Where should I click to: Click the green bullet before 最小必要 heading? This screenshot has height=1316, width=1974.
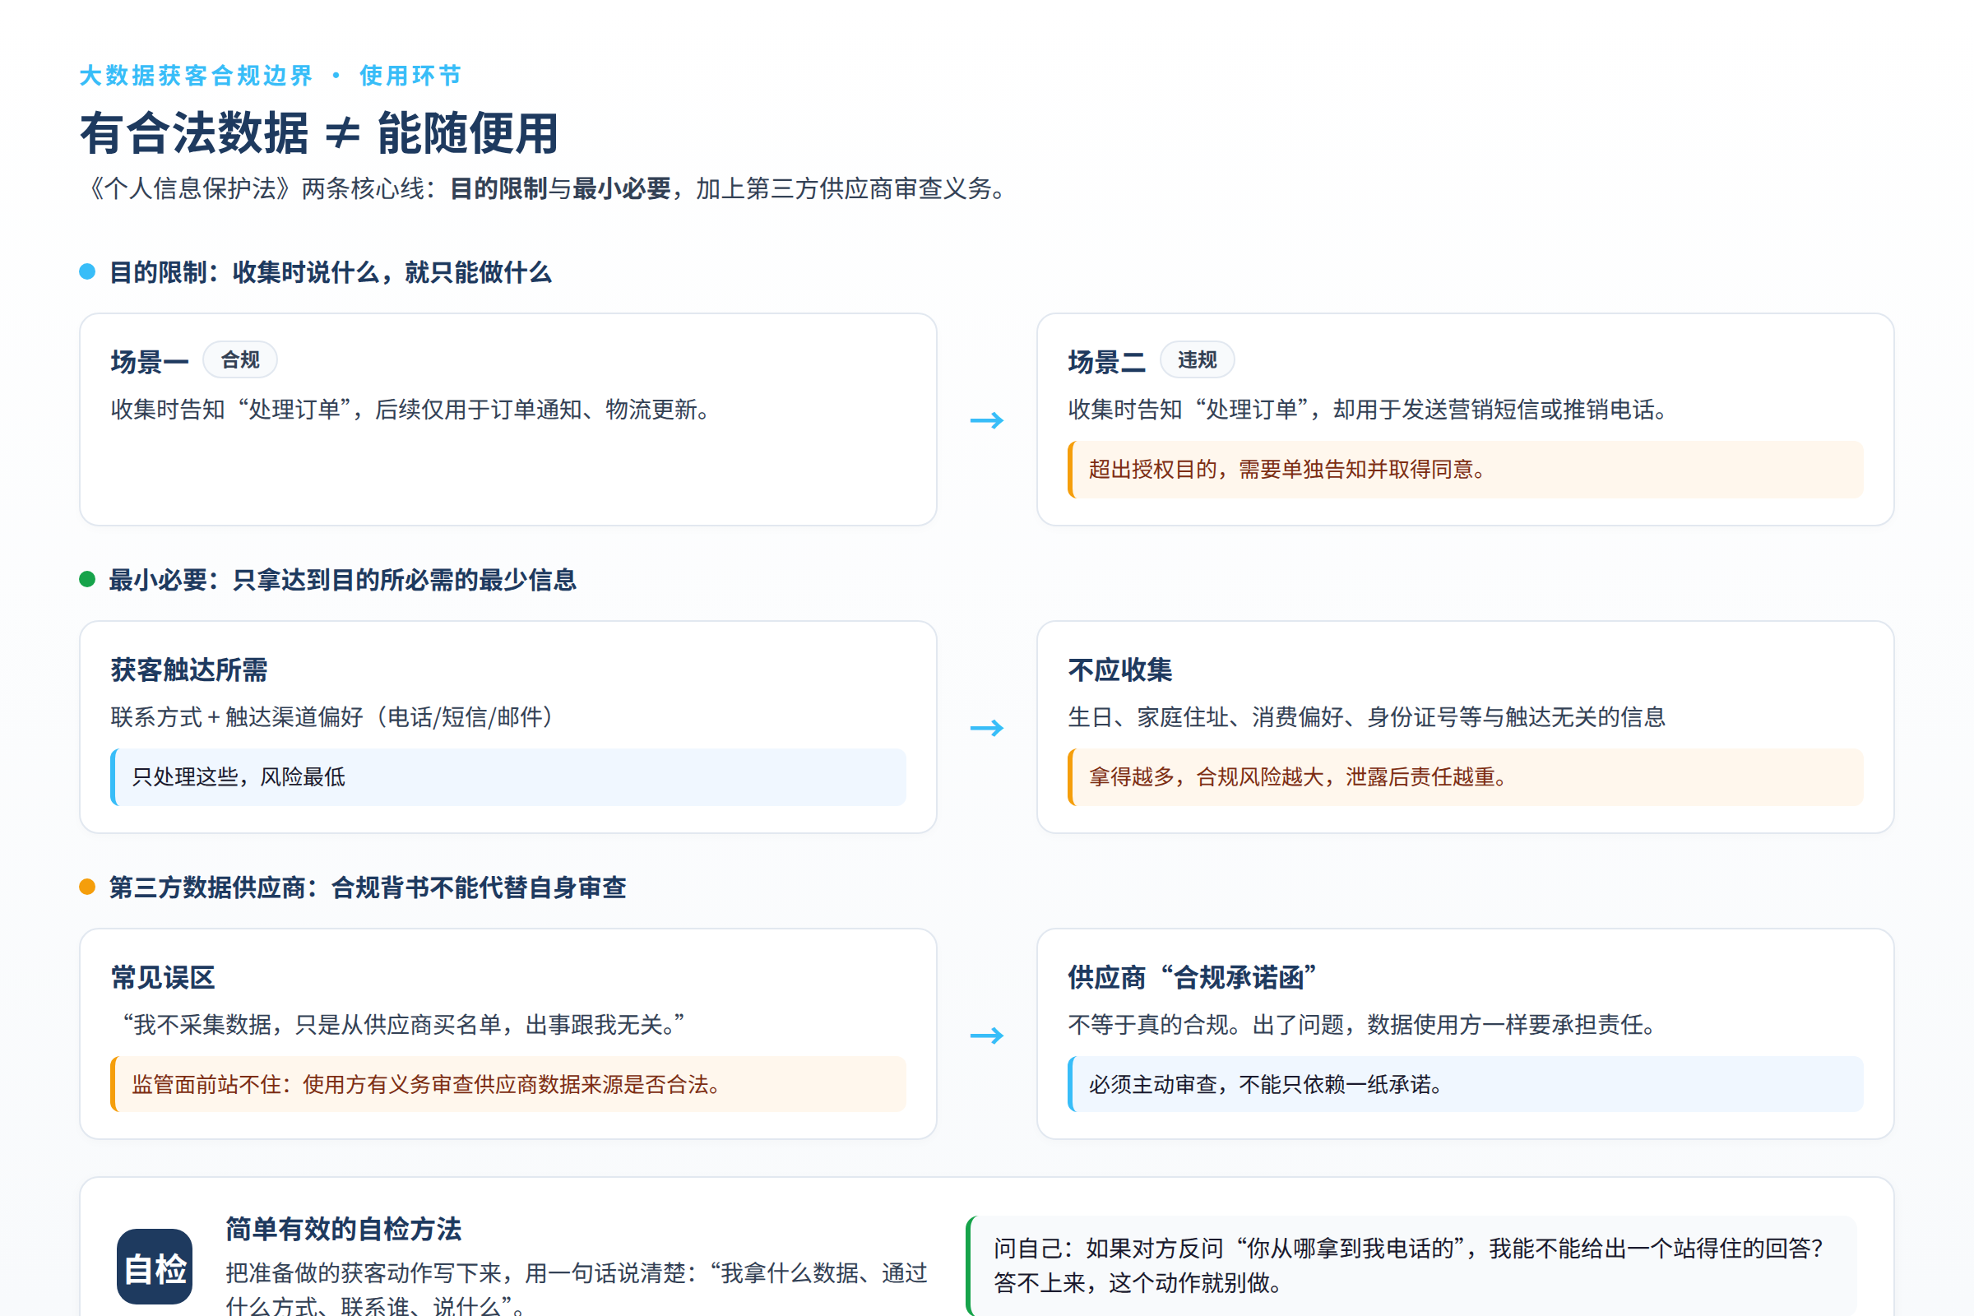coord(87,579)
